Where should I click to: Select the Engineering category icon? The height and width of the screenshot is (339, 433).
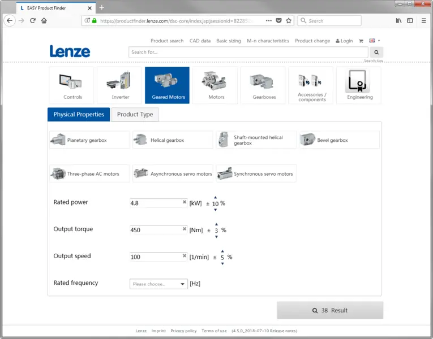tap(359, 85)
